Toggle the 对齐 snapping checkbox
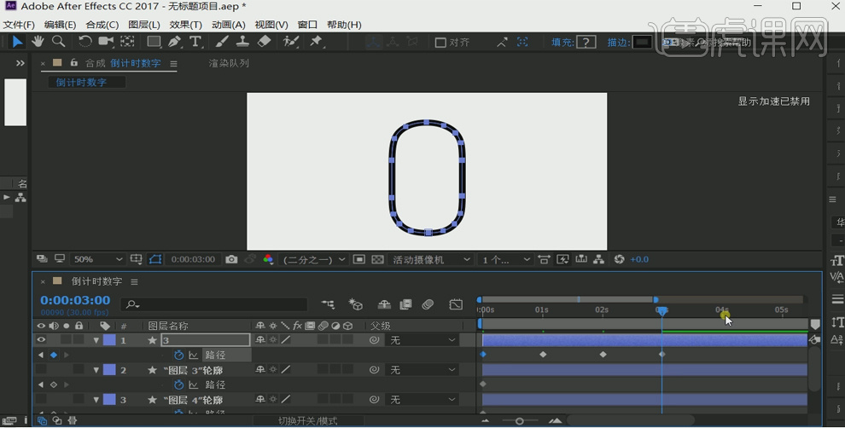Image resolution: width=845 pixels, height=428 pixels. (x=440, y=43)
